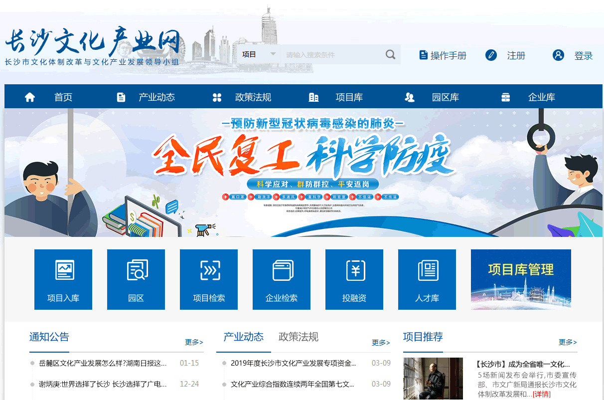Screen dimensions: 604x400
Task: Click the search magnifier icon
Action: [390, 54]
